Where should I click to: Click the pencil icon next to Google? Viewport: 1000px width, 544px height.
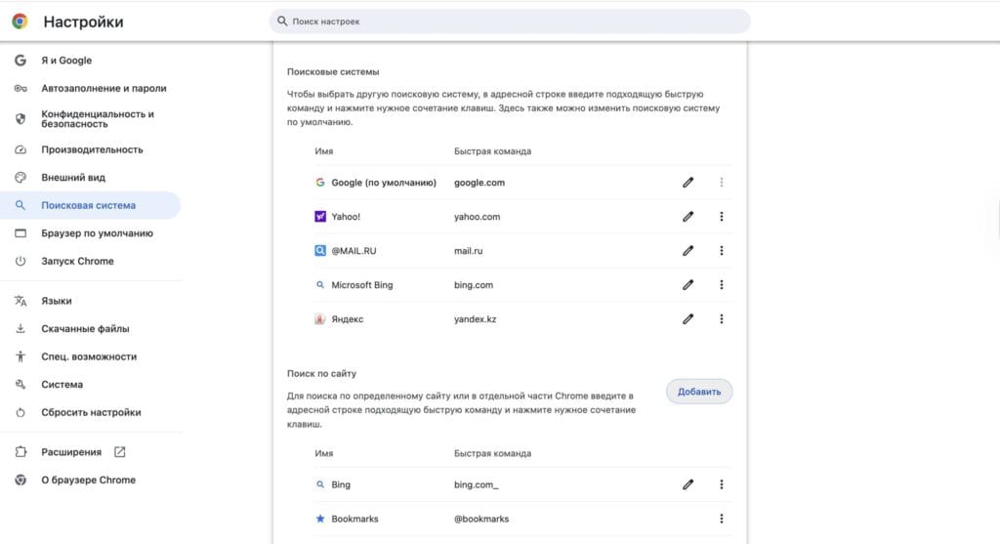[687, 183]
